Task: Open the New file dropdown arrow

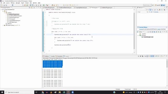Action: pos(3,5)
